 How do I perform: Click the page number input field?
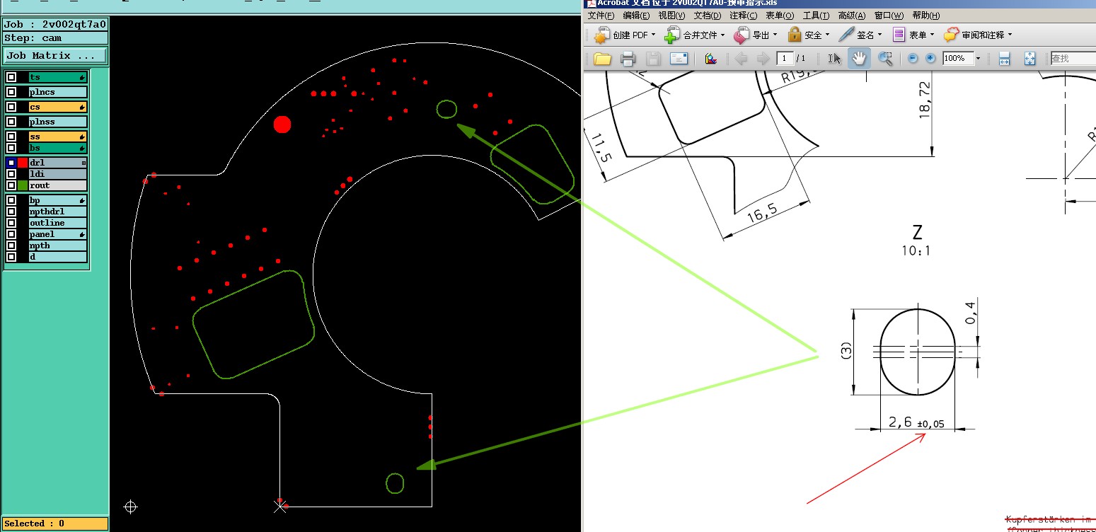click(x=785, y=59)
